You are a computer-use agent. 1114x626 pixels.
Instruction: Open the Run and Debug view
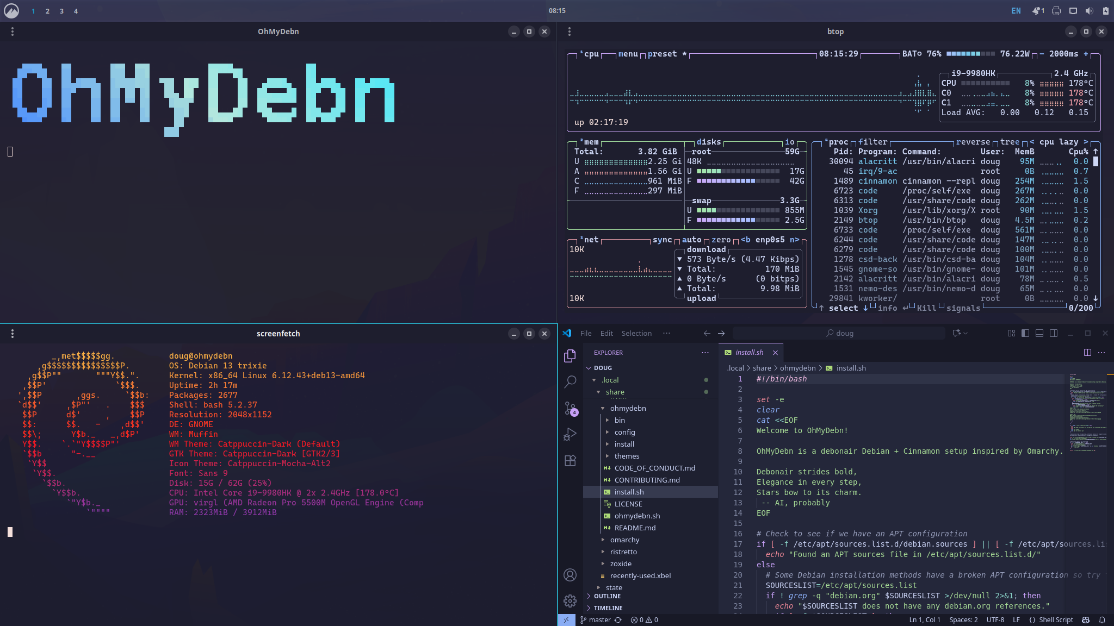(570, 434)
